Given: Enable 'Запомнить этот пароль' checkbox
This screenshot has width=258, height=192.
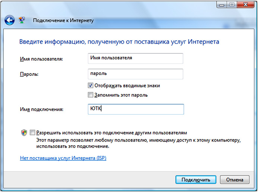Looking at the screenshot, I should [90, 95].
